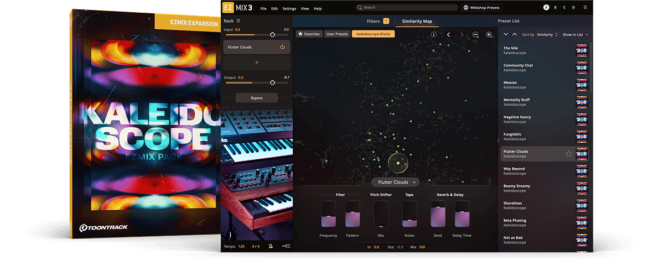664x270 pixels.
Task: Select next preset with down chevron
Action: 506,34
